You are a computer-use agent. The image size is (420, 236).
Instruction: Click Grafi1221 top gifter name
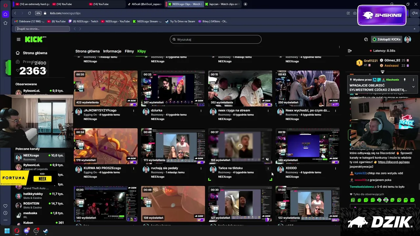click(x=371, y=61)
